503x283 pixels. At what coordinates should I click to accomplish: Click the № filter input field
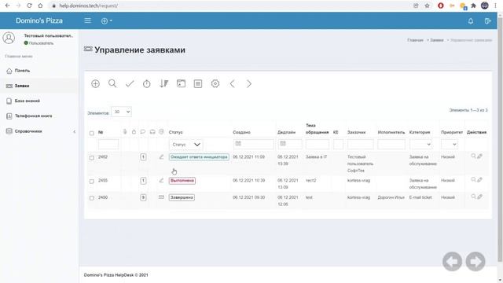click(108, 145)
